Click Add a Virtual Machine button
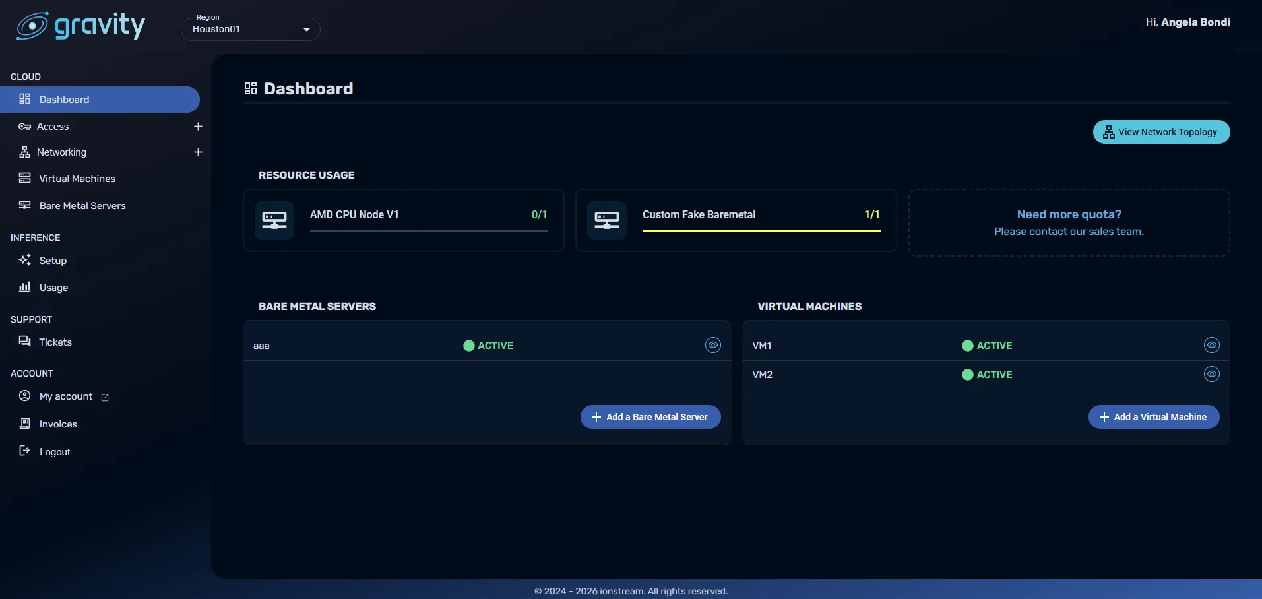The width and height of the screenshot is (1262, 599). point(1154,417)
